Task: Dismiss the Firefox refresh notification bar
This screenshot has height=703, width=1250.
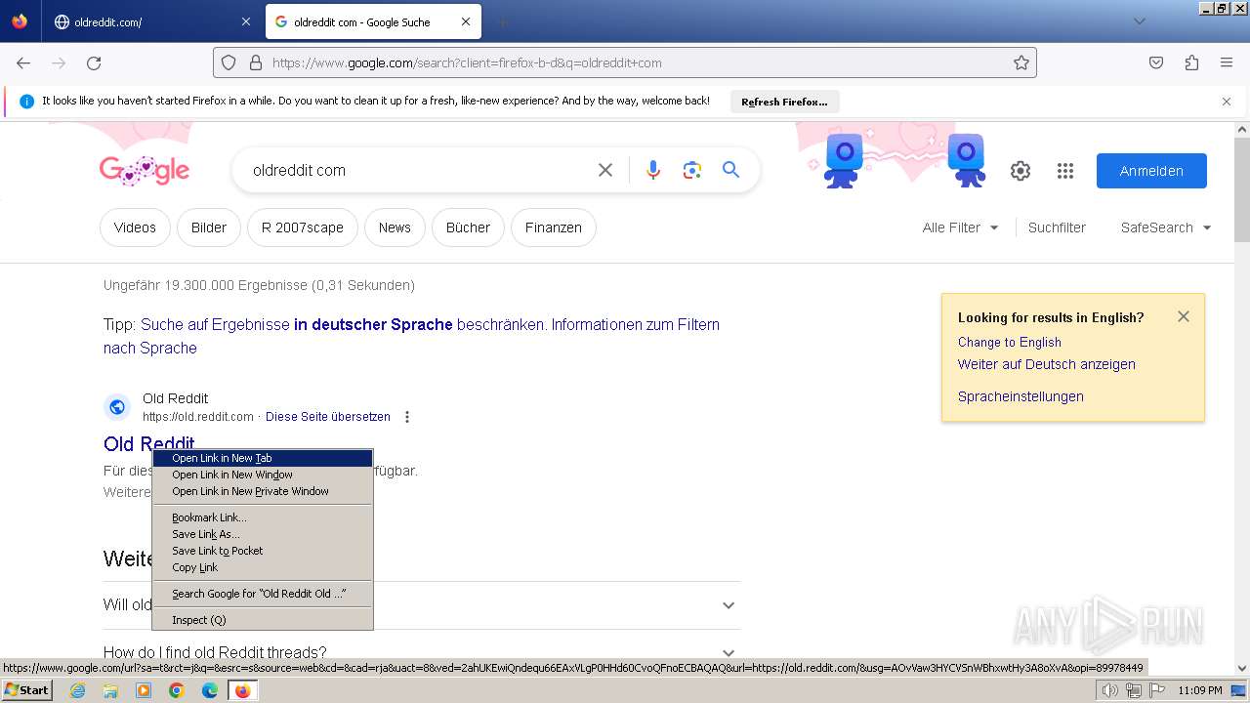Action: (1227, 101)
